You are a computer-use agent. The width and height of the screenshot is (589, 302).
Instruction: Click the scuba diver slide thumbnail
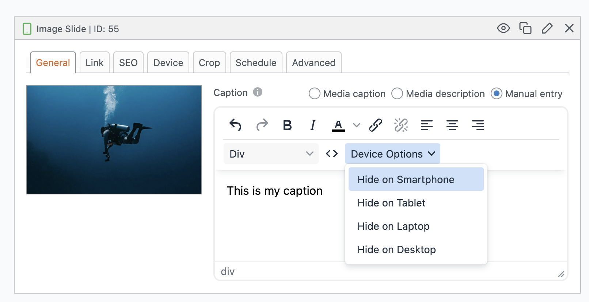(x=114, y=140)
